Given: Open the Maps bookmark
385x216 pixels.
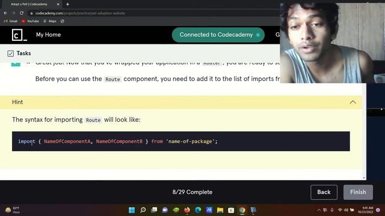Looking at the screenshot, I should coord(50,22).
